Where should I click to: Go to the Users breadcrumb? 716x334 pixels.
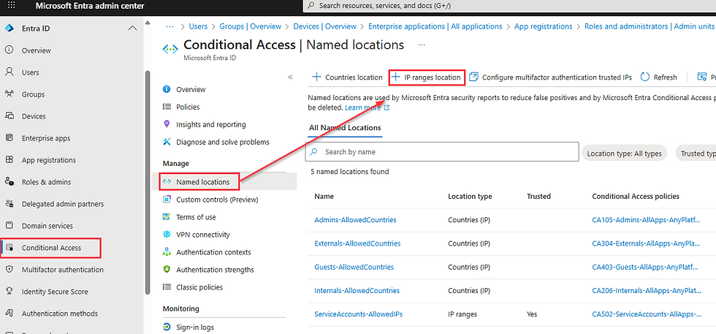[x=197, y=26]
